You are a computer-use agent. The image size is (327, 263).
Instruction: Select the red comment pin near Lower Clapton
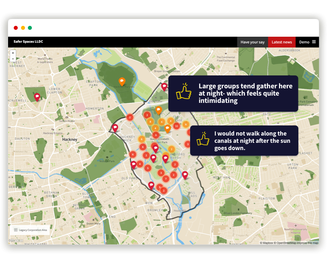[37, 97]
